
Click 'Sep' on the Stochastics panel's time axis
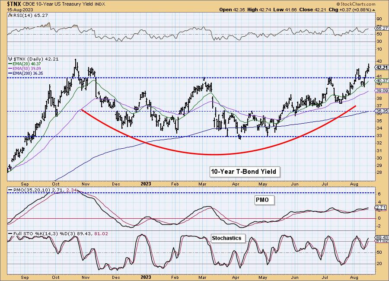[25, 277]
